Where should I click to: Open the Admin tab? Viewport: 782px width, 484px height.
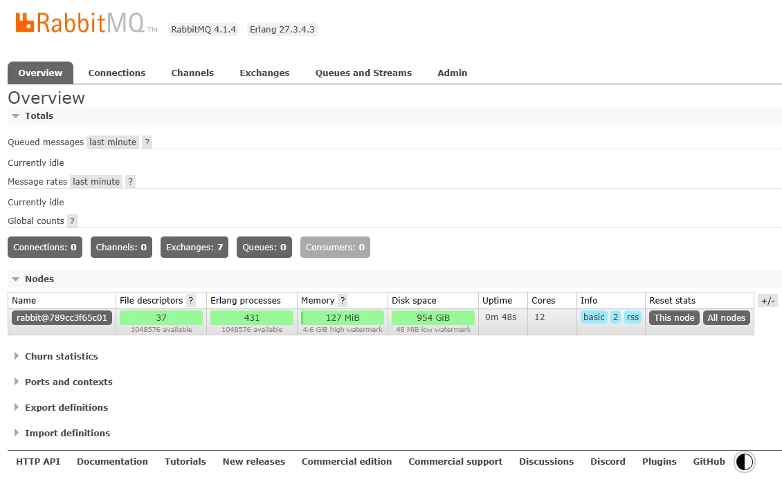point(453,73)
